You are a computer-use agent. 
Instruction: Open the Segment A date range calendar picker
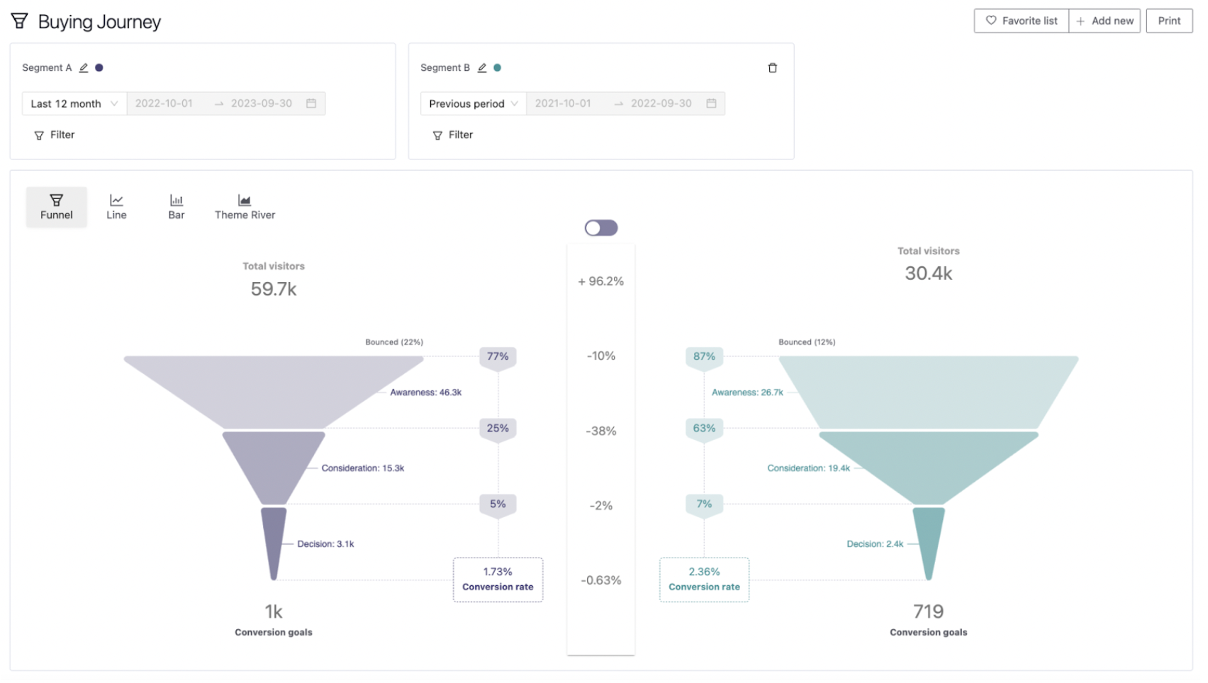point(311,103)
